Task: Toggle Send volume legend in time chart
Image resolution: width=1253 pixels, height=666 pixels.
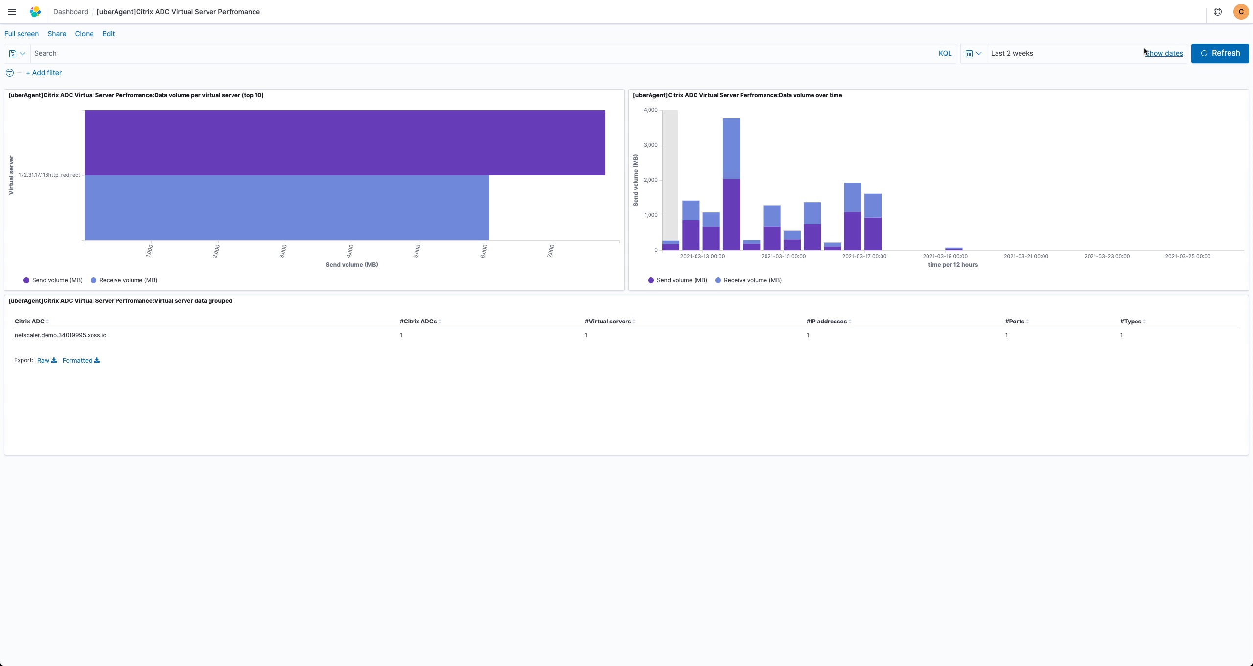Action: (681, 280)
